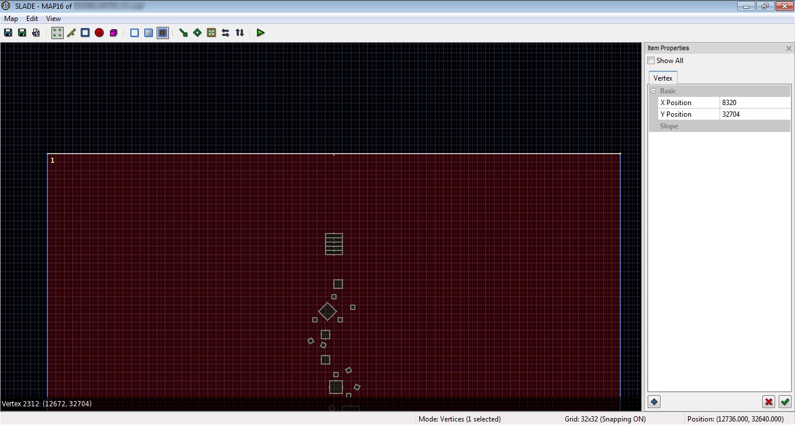The height and width of the screenshot is (425, 795).
Task: Click the object edit icon with arrows
Action: tap(212, 33)
